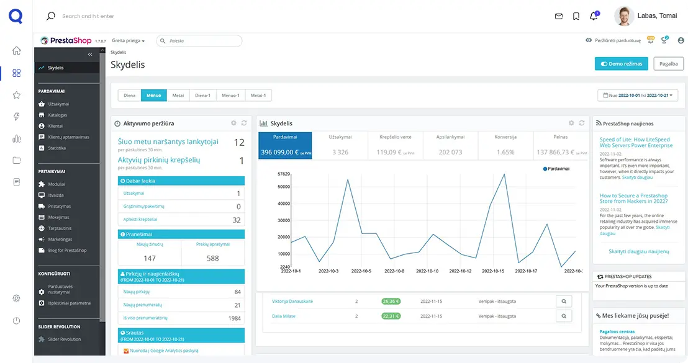Select the Mėnuo-1 period tab

(x=230, y=95)
